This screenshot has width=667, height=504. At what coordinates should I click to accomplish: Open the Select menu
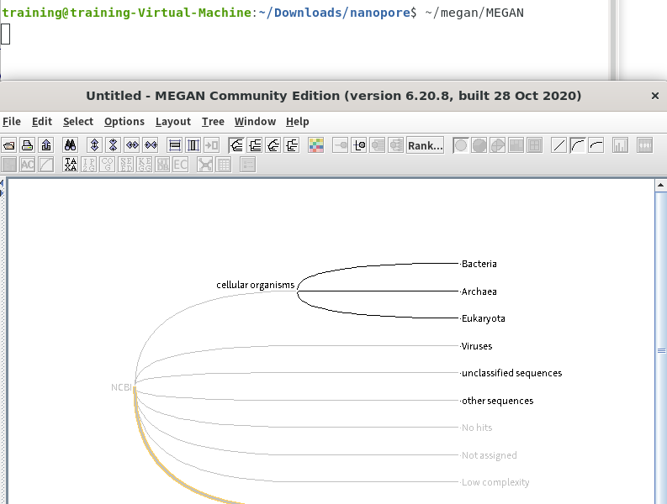[78, 122]
